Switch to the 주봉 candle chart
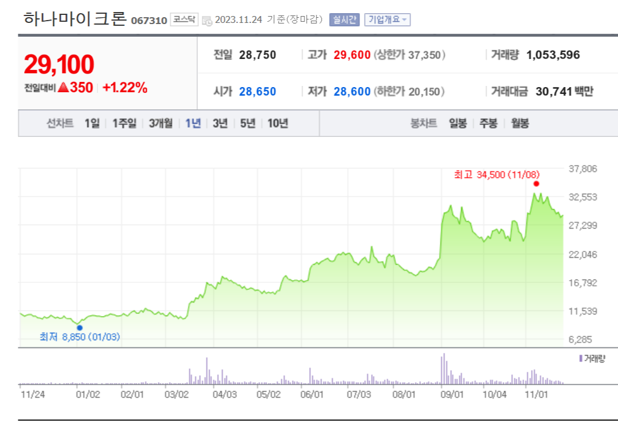This screenshot has height=421, width=618. (488, 124)
